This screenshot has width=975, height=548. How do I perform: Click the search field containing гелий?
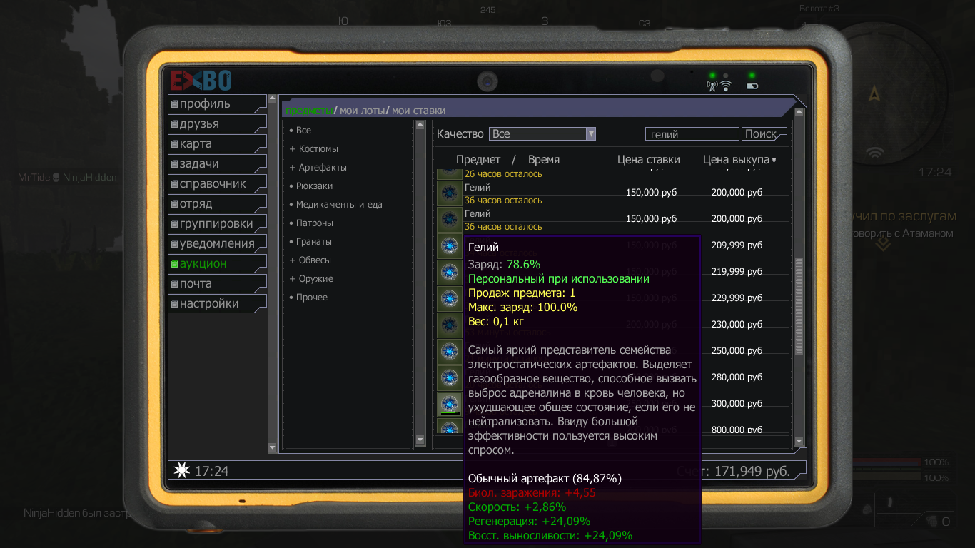click(692, 134)
